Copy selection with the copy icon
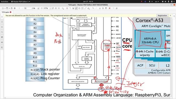 point(103,8)
